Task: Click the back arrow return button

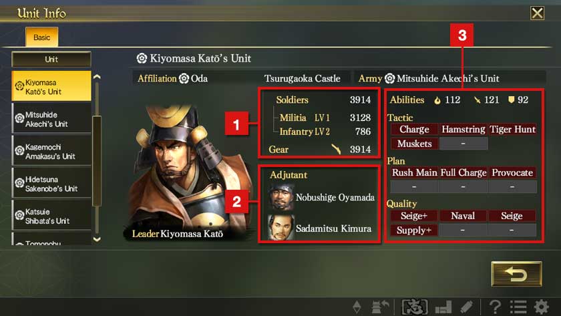Action: point(516,274)
